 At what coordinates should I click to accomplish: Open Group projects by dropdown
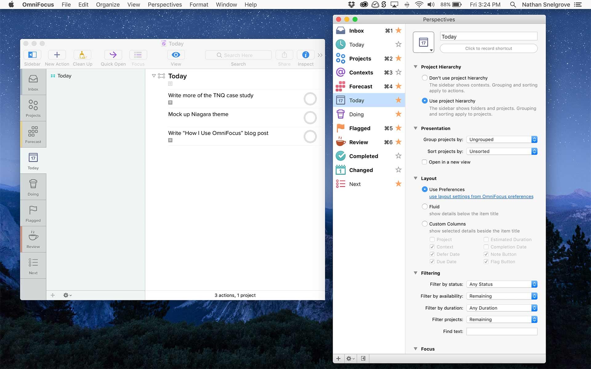tap(502, 140)
